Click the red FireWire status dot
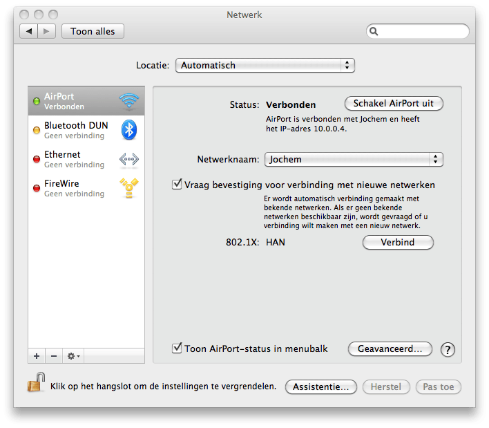489x428 pixels. point(37,188)
